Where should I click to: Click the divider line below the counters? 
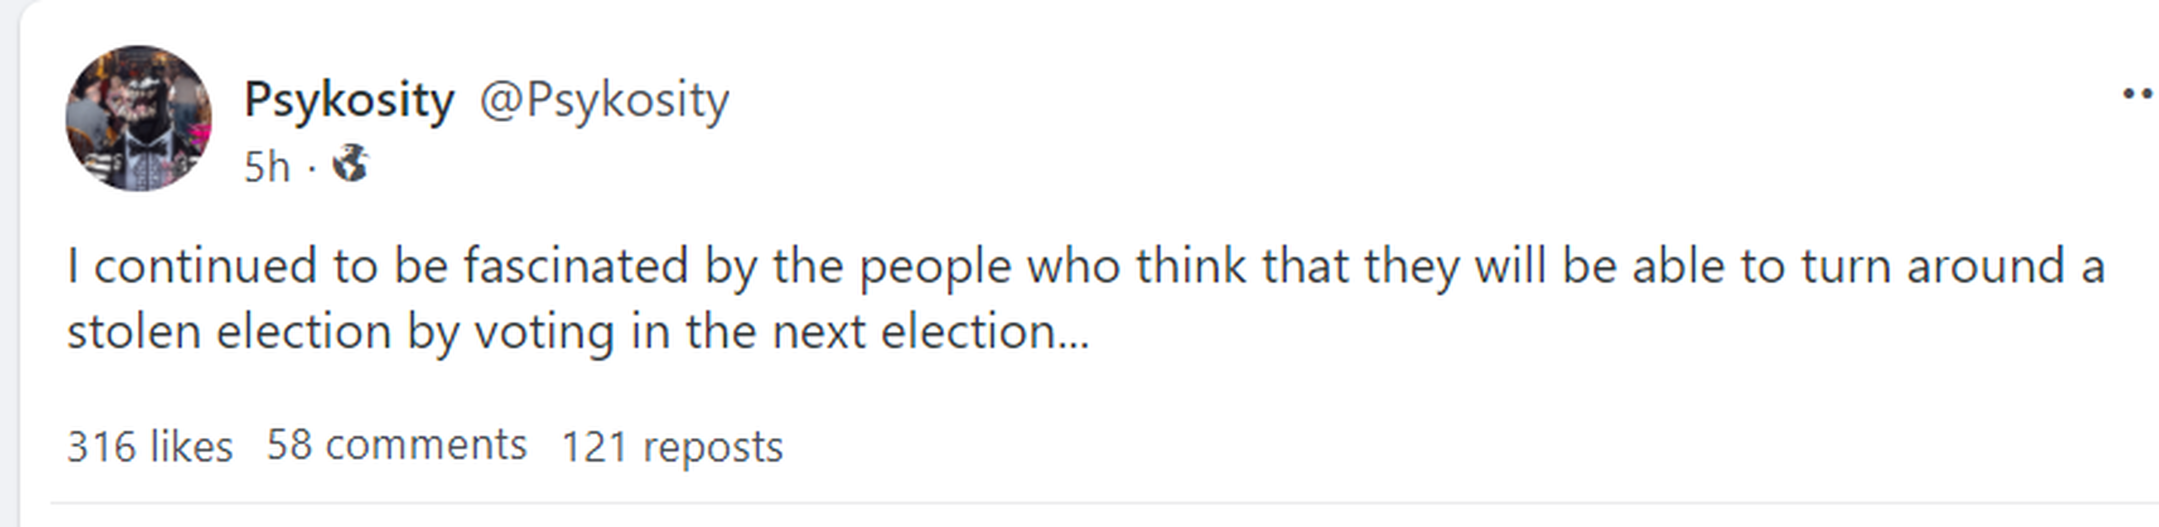click(x=1090, y=503)
